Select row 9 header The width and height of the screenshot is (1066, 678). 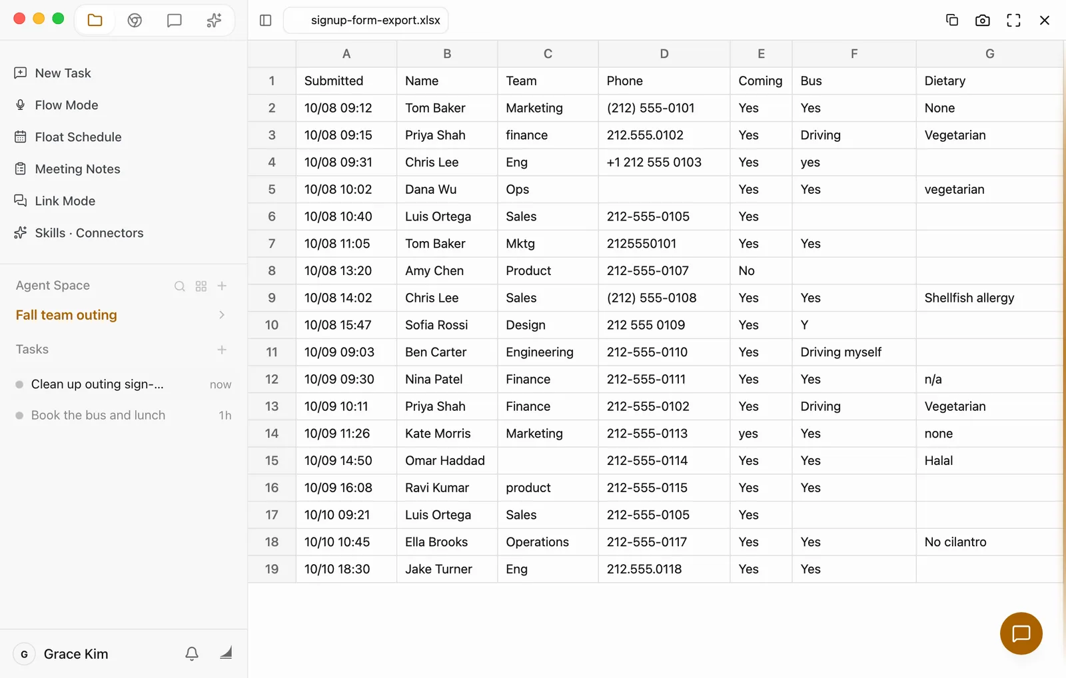272,298
